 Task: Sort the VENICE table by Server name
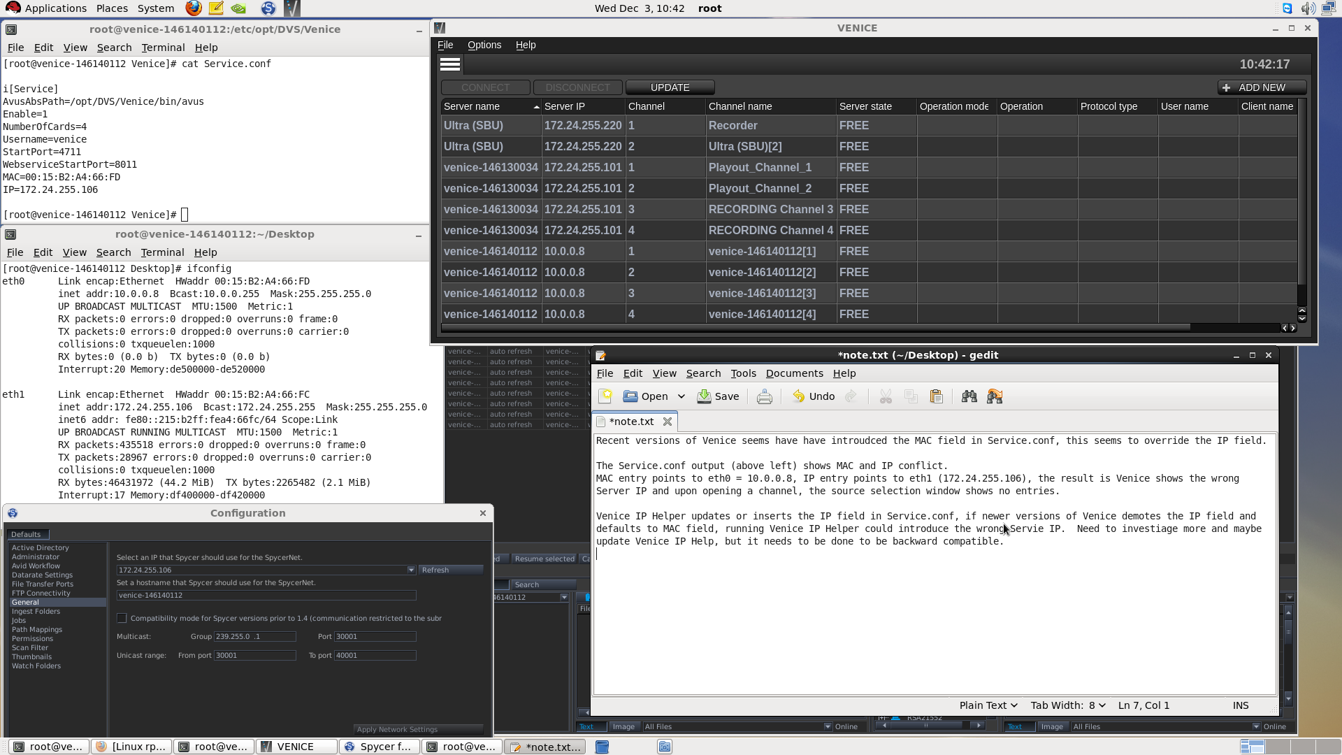(x=491, y=106)
